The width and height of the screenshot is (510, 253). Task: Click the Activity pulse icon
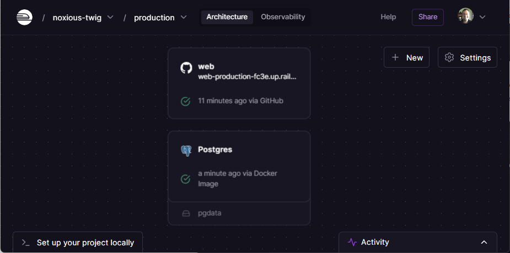pos(352,242)
